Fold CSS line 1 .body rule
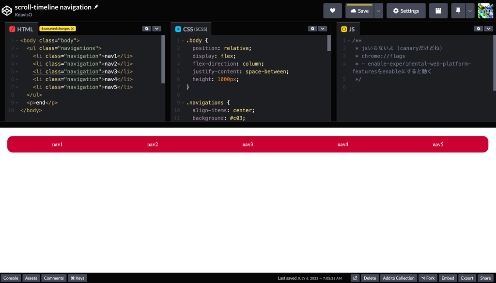This screenshot has height=283, width=496. [x=183, y=41]
